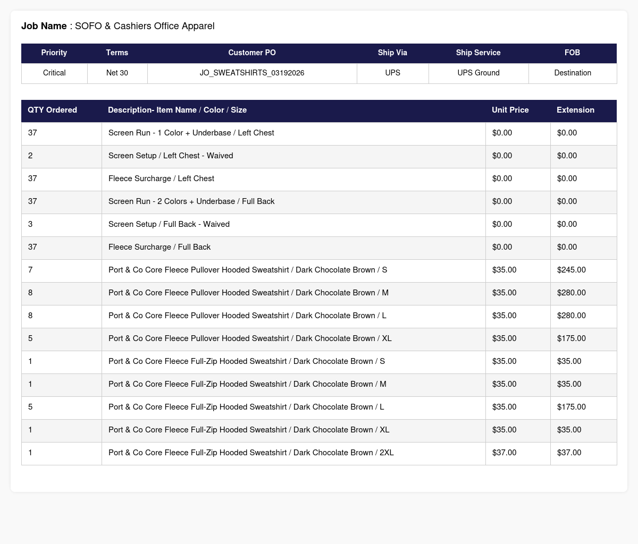Select Screen Setup / Full Back - Waived
Screen dimensions: 638x544
pyautogui.click(x=169, y=224)
